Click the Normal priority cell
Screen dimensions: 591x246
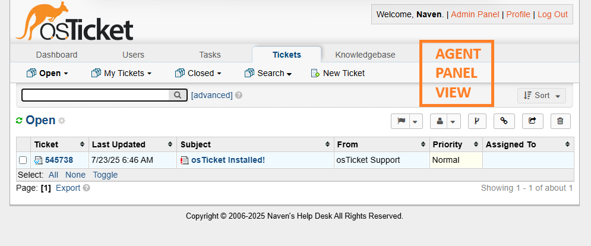click(456, 160)
